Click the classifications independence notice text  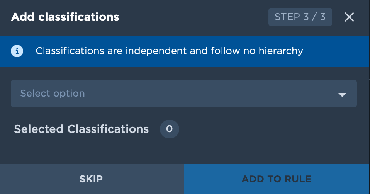pyautogui.click(x=170, y=51)
